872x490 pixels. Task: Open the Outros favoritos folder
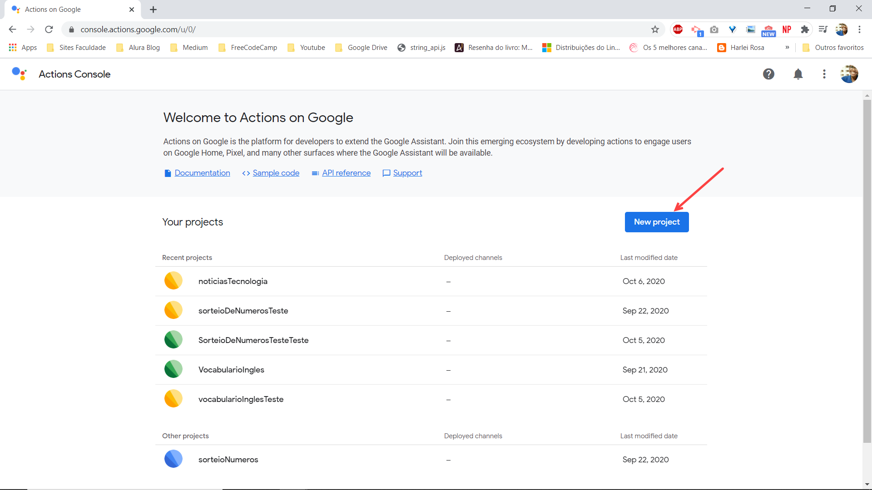pyautogui.click(x=833, y=48)
